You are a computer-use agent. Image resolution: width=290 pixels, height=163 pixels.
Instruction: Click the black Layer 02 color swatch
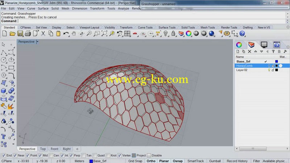(277, 70)
